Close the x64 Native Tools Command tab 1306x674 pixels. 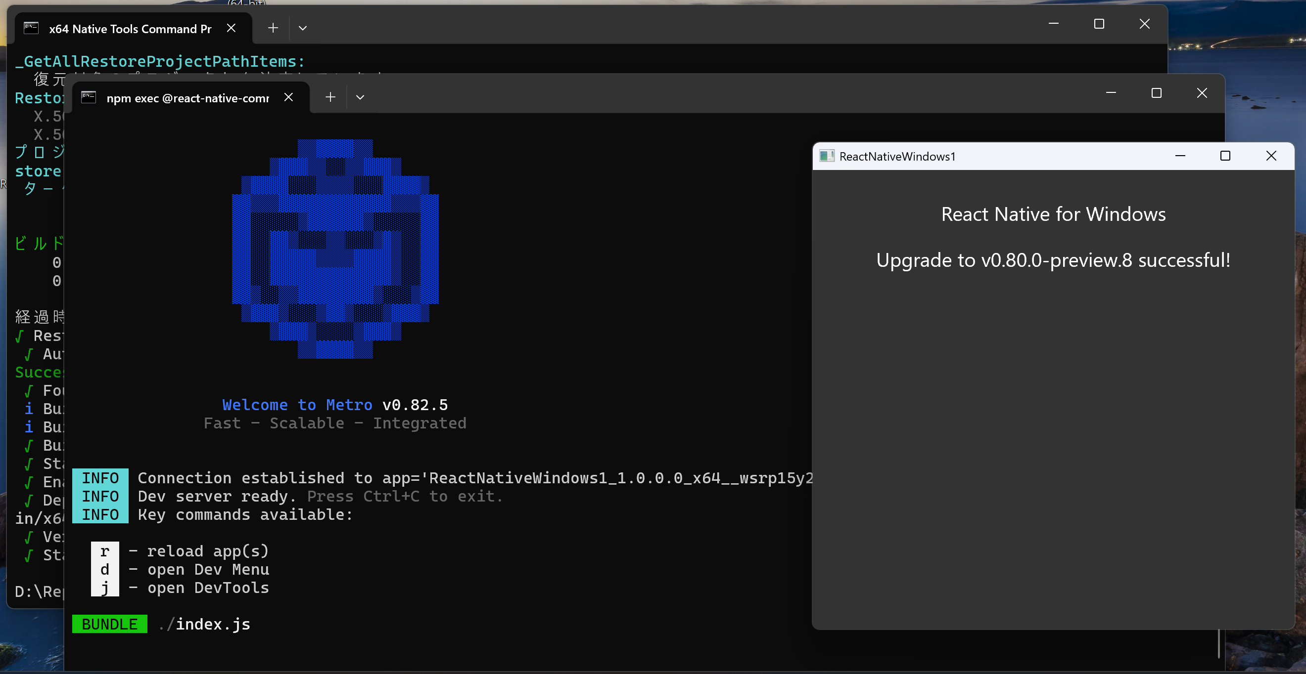[x=231, y=28]
